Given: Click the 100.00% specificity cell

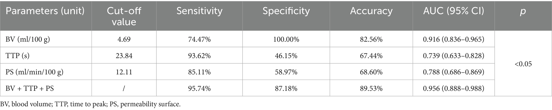Looking at the screenshot, I should pos(286,39).
